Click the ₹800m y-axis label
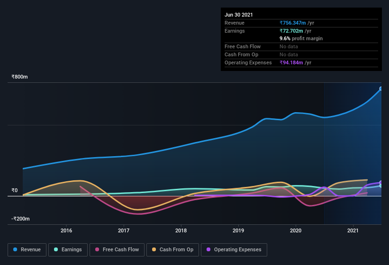The width and height of the screenshot is (389, 265). [19, 77]
